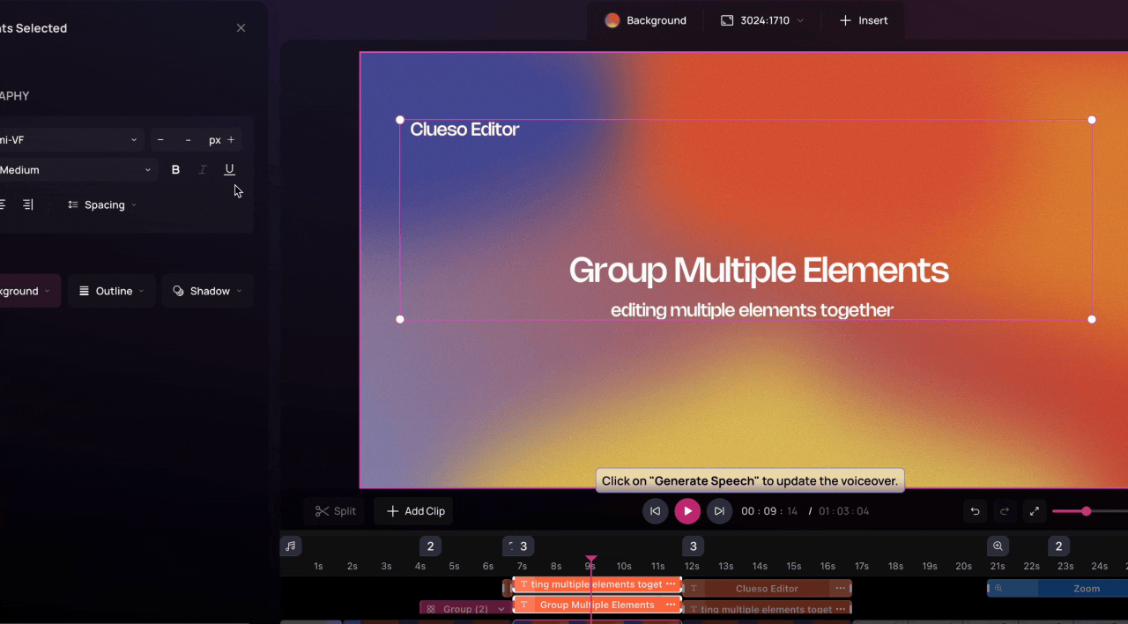Open the Shadow style dropdown
Image resolution: width=1128 pixels, height=624 pixels.
[207, 291]
